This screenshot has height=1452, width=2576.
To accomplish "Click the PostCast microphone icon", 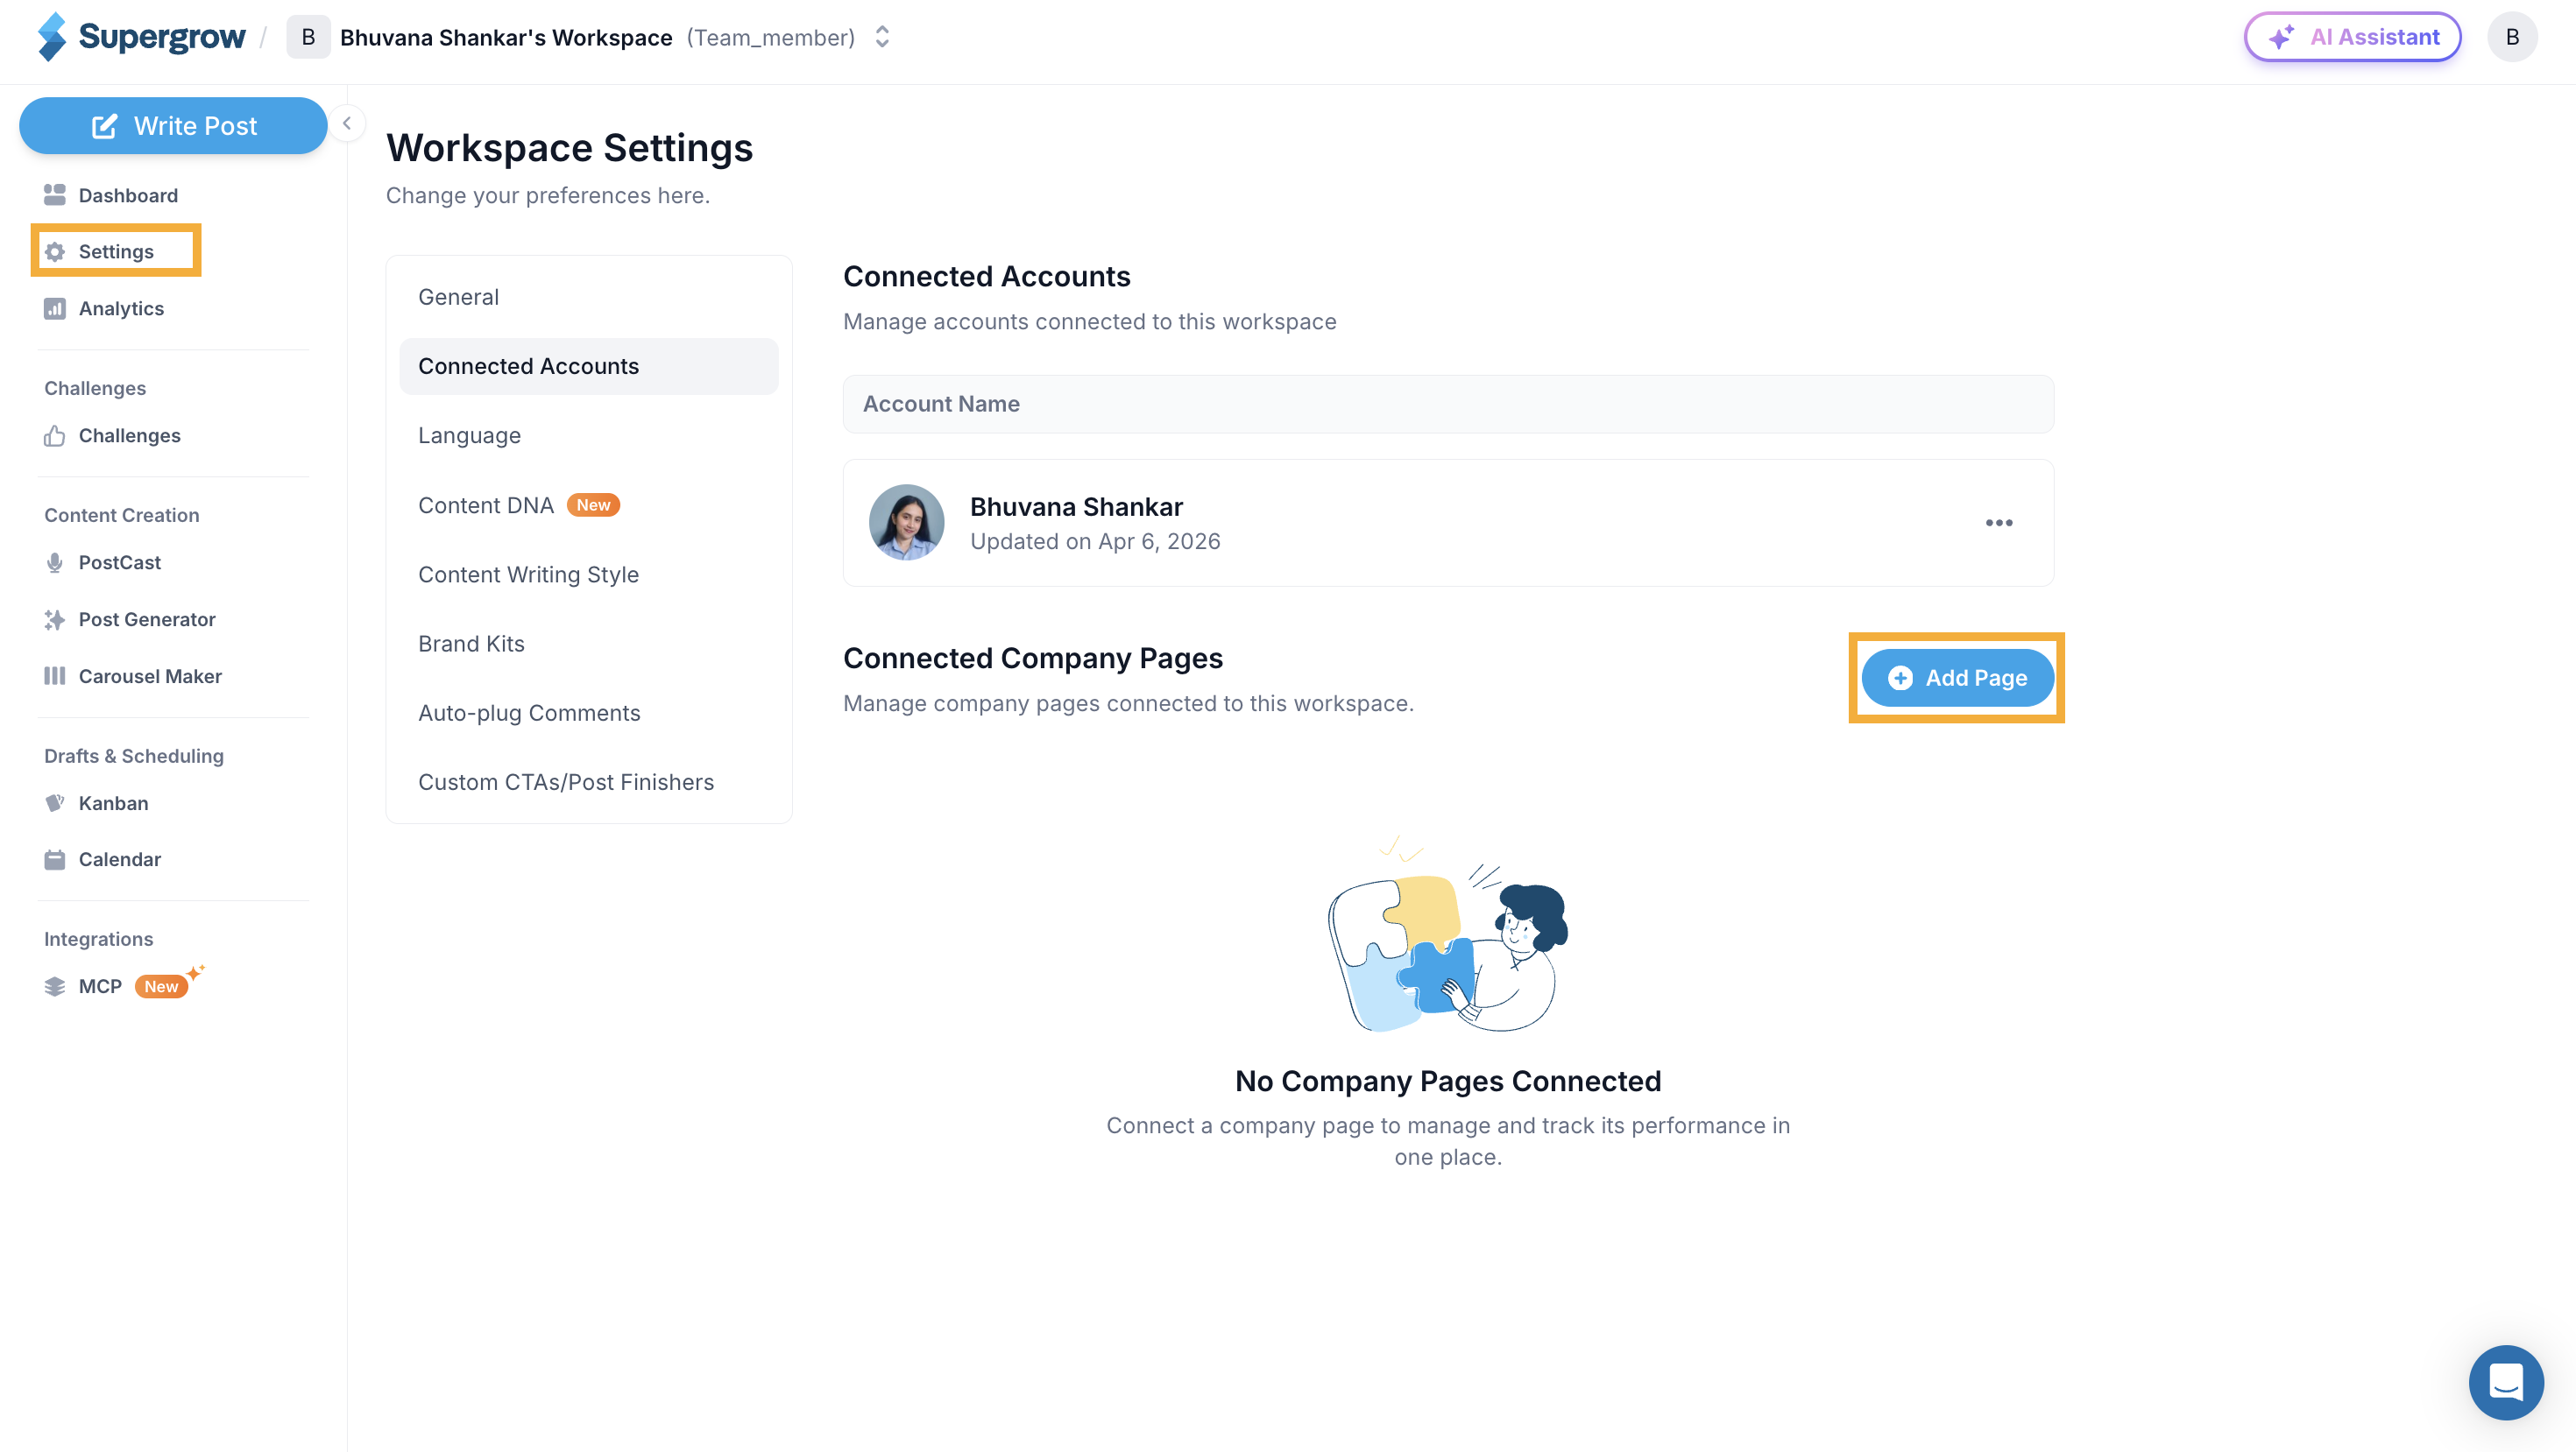I will [x=54, y=562].
